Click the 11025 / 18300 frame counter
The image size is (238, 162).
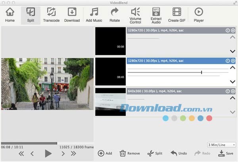pos(77,147)
